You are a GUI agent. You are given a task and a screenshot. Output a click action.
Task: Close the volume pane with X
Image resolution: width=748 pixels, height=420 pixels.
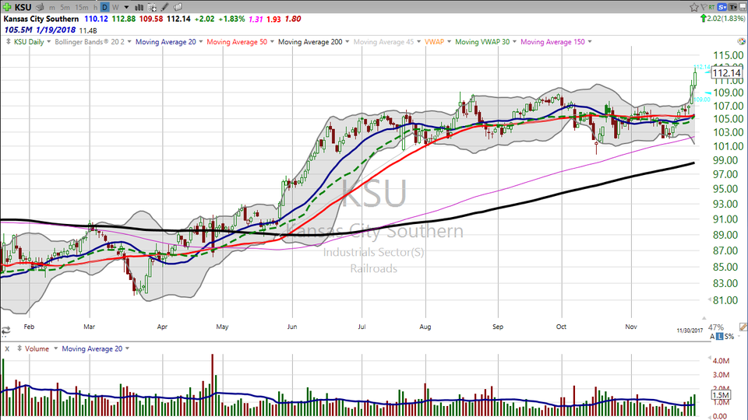click(x=7, y=349)
